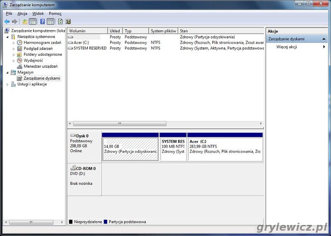Toggle the console tree pane toolbar icon
Screen dimensions: 331x236
coord(33,21)
